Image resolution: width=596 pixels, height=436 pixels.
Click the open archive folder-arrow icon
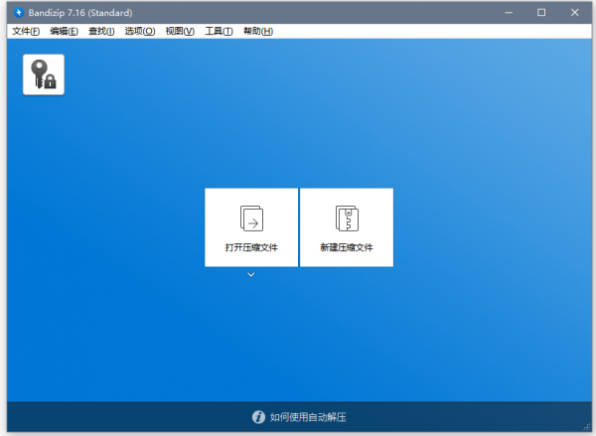[250, 218]
